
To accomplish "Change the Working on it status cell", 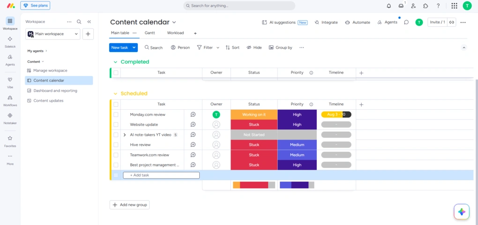I will (254, 115).
